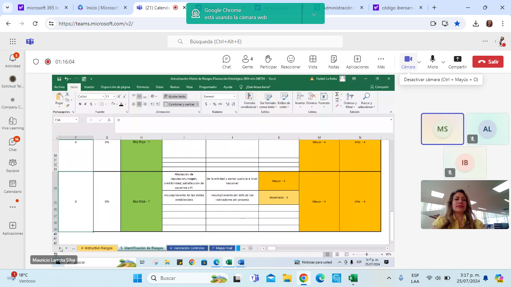Change meeting layout with Vista
This screenshot has width=511, height=287.
(313, 62)
